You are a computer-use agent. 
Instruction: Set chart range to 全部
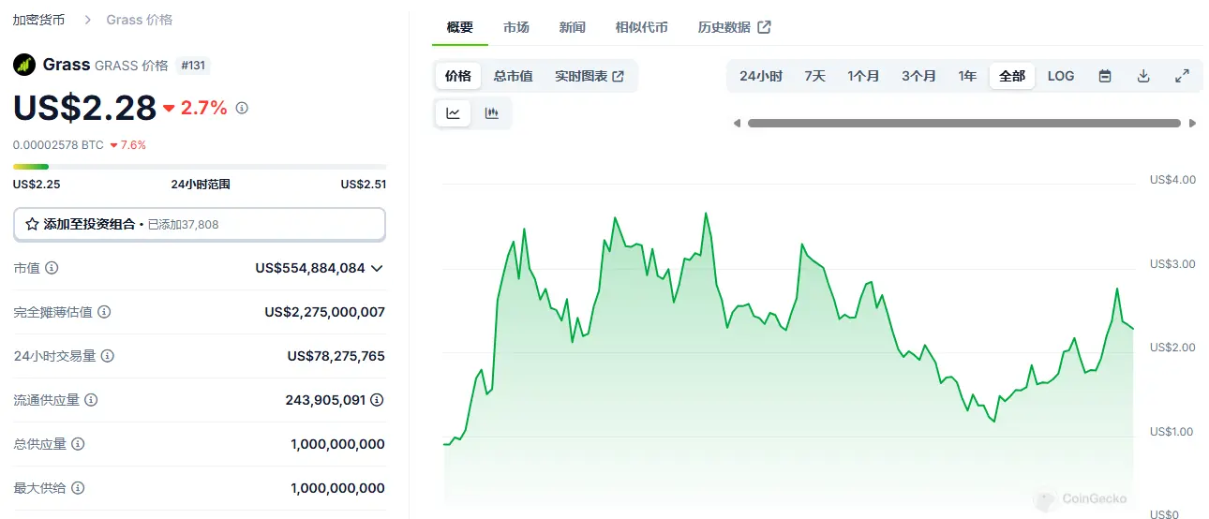pyautogui.click(x=1012, y=76)
